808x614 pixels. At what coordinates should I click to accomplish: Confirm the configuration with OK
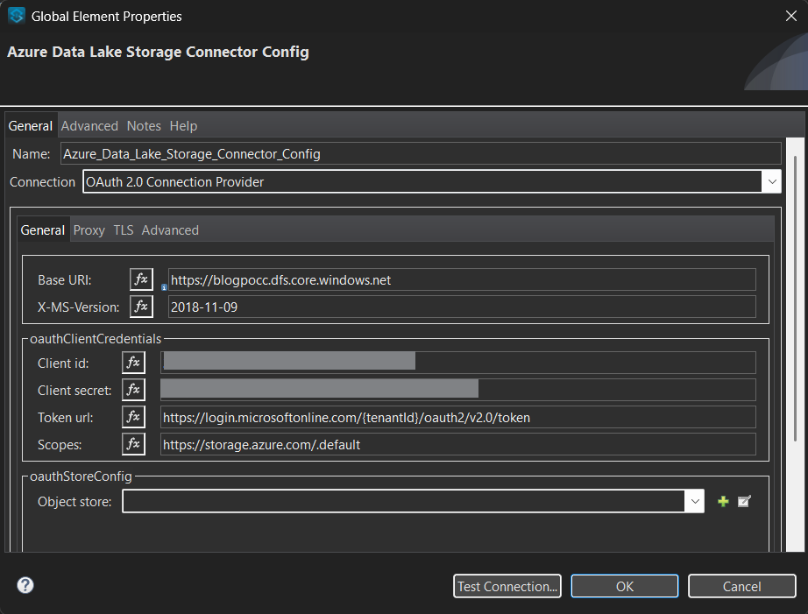click(624, 586)
